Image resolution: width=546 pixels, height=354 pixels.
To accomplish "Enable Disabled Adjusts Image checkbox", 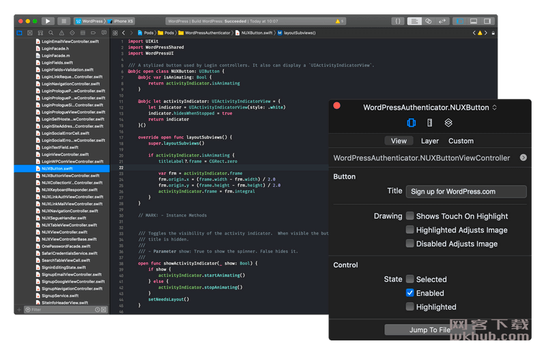I will click(410, 244).
